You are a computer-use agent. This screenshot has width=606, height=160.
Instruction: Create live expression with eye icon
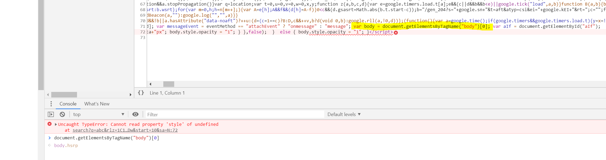135,114
